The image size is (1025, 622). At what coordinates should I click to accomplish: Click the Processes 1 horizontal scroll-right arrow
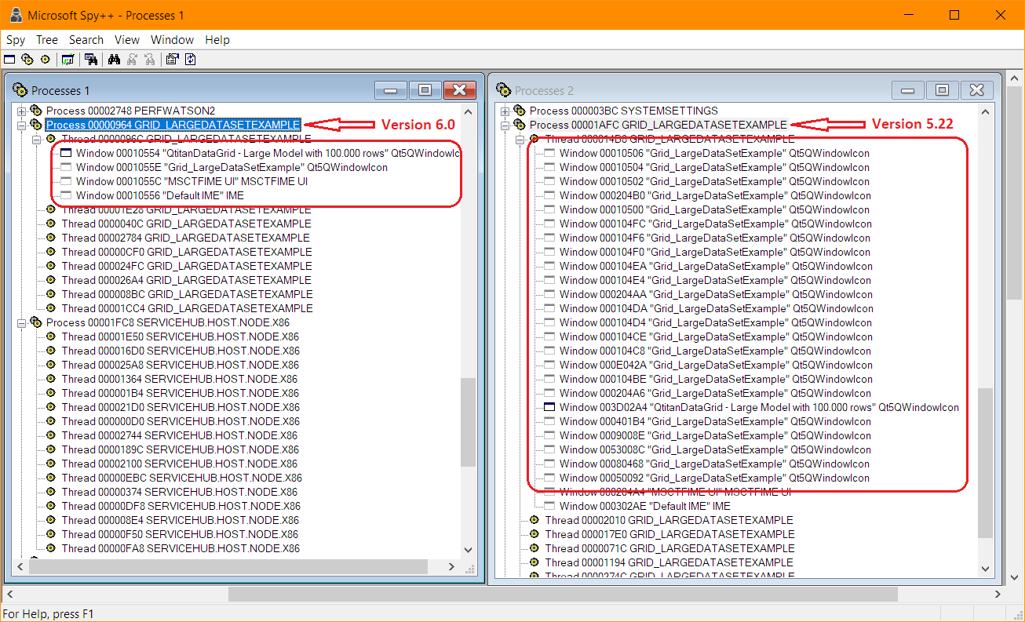point(452,566)
